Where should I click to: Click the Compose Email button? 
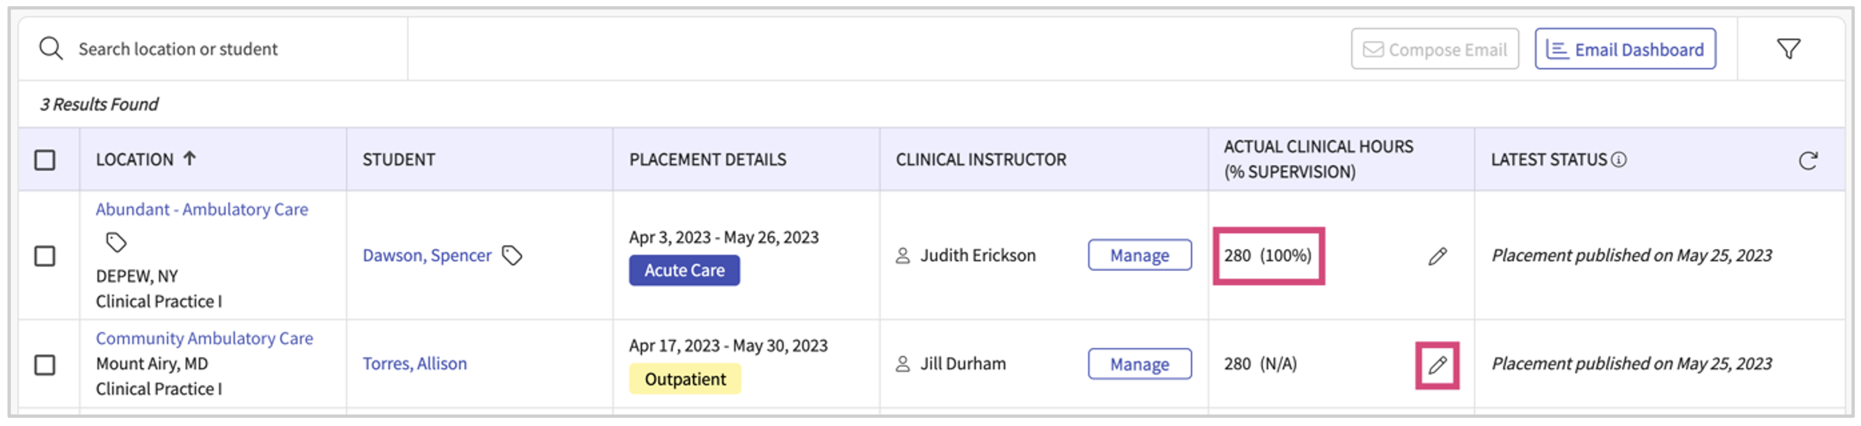click(1434, 49)
